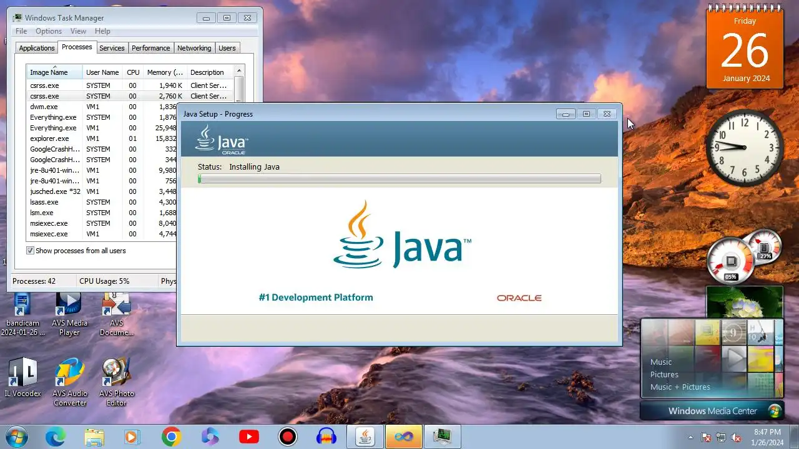
Task: Switch to the Services tab
Action: point(112,48)
